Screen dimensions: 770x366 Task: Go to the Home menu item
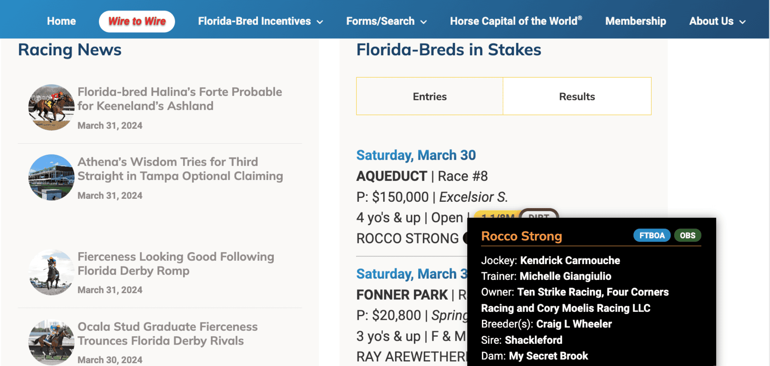[62, 21]
